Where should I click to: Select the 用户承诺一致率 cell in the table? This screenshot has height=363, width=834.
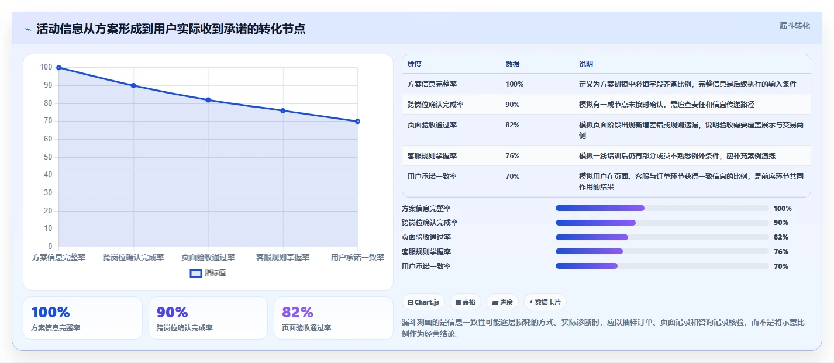pos(432,177)
